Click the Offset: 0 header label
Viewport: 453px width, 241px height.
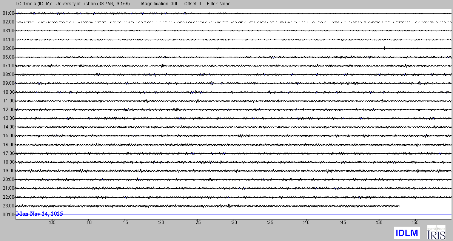(x=193, y=4)
